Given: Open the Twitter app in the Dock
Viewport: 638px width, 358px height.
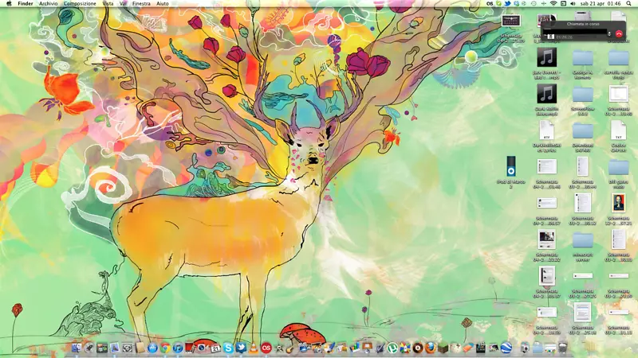Looking at the screenshot, I should coord(241,348).
